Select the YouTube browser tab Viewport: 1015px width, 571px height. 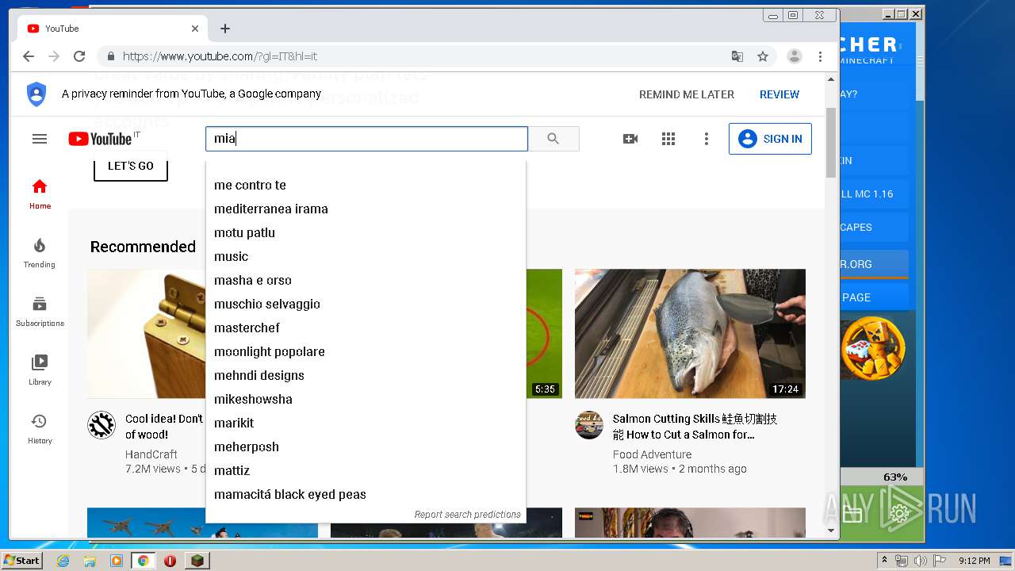click(113, 29)
